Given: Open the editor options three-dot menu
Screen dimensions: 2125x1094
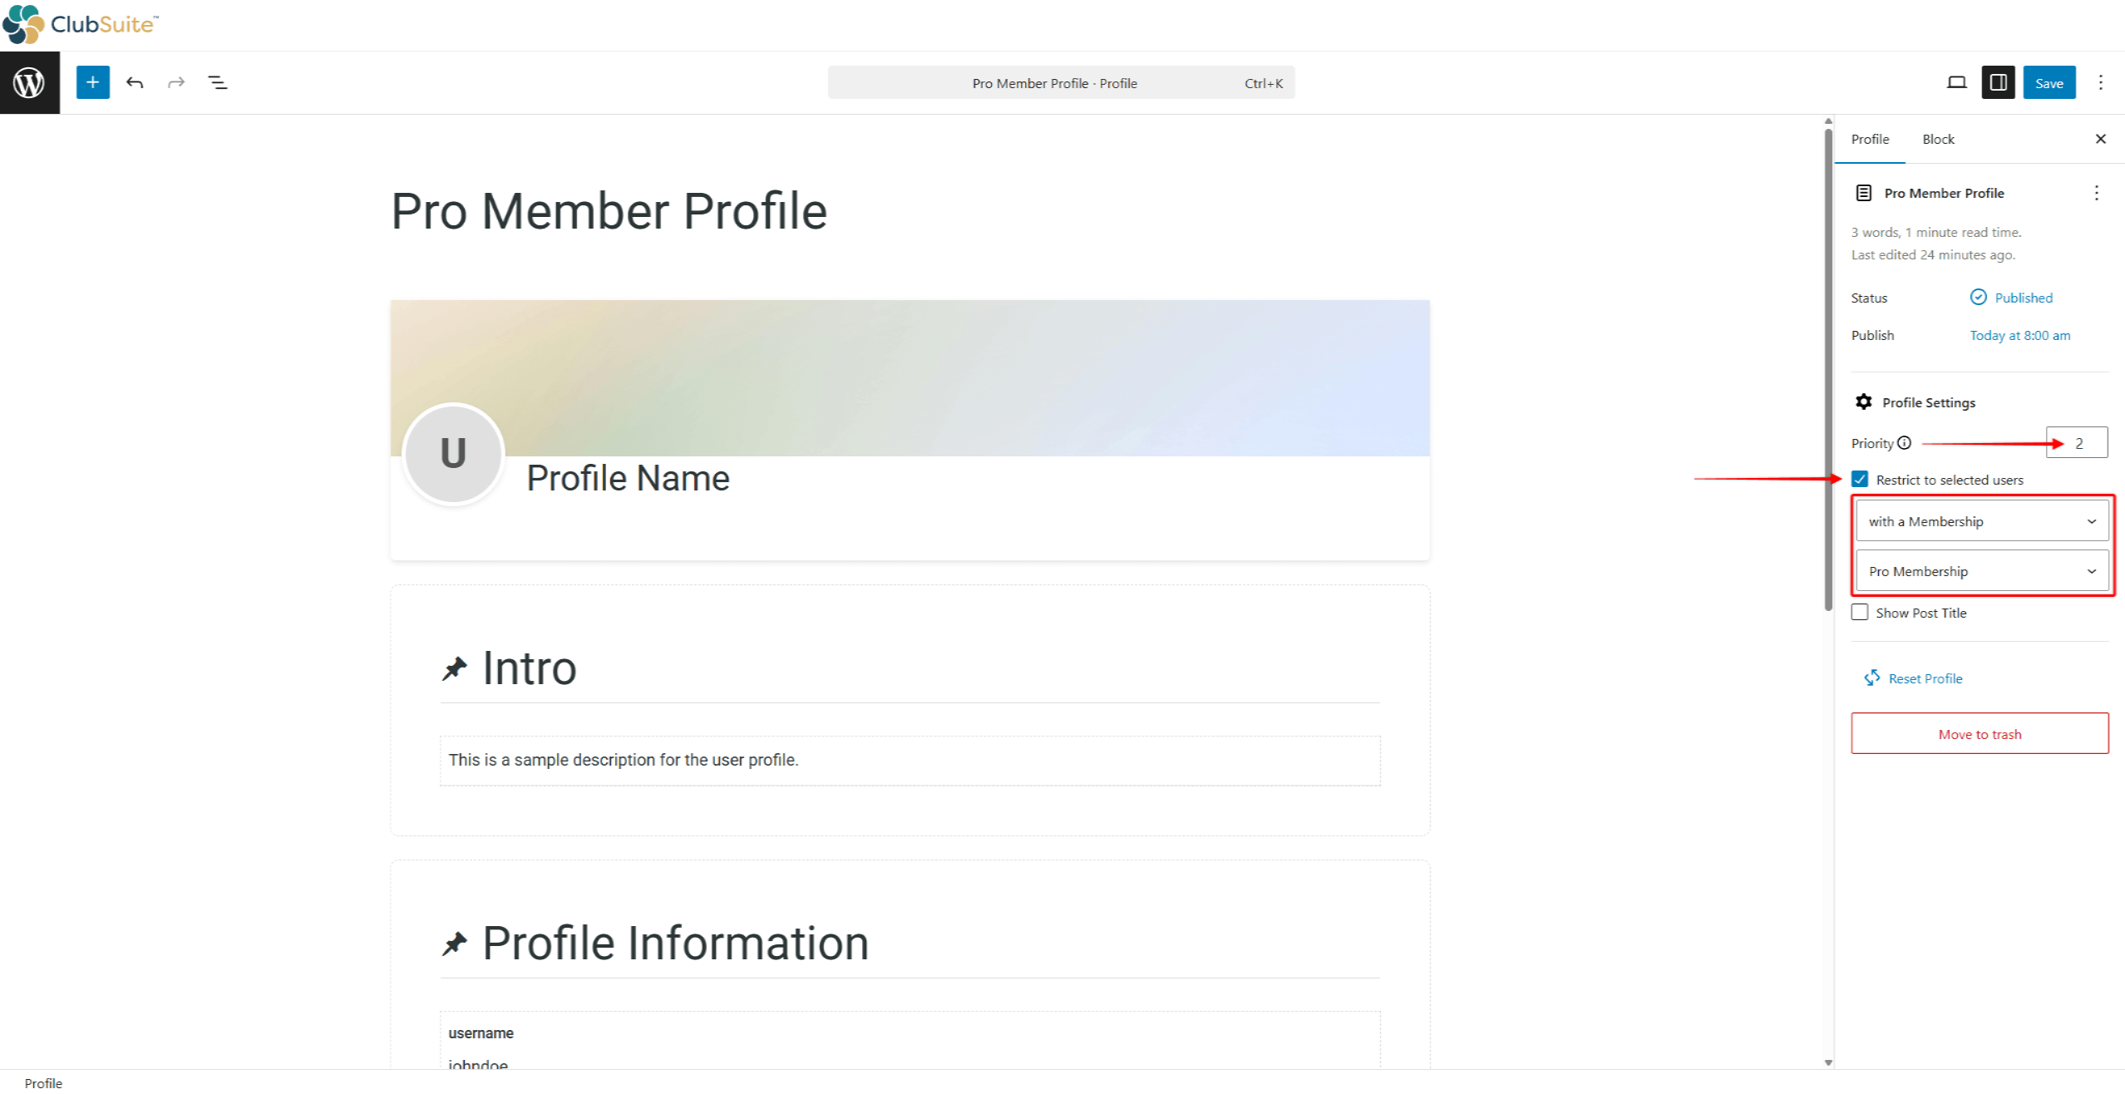Looking at the screenshot, I should tap(2102, 82).
